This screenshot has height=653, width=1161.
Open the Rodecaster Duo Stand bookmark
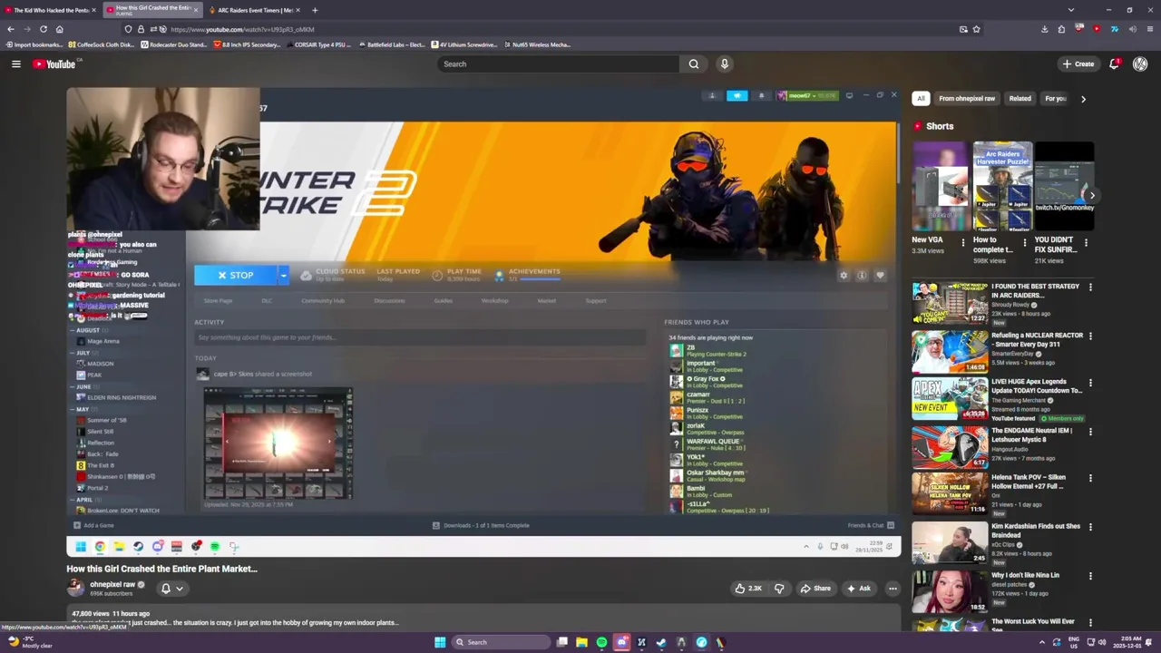pyautogui.click(x=174, y=44)
